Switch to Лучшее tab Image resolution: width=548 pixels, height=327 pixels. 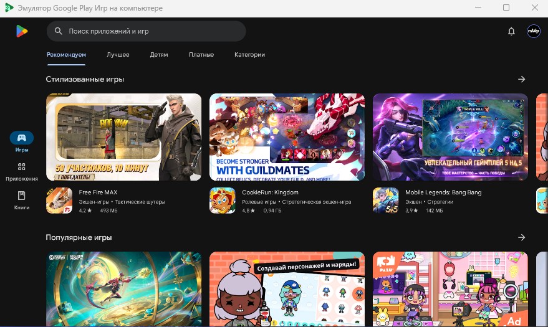pos(118,55)
